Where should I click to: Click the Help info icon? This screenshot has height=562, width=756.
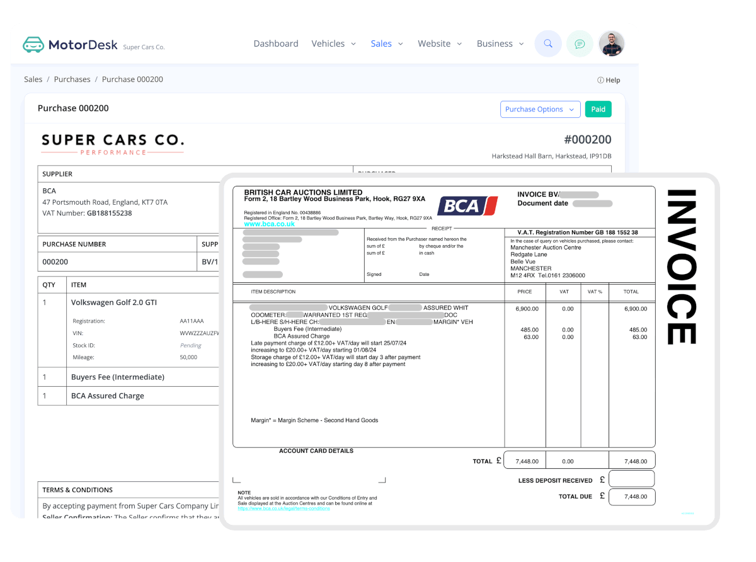click(600, 81)
